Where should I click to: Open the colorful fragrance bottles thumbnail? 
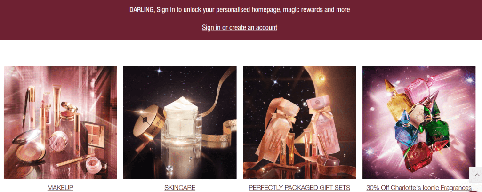point(419,122)
